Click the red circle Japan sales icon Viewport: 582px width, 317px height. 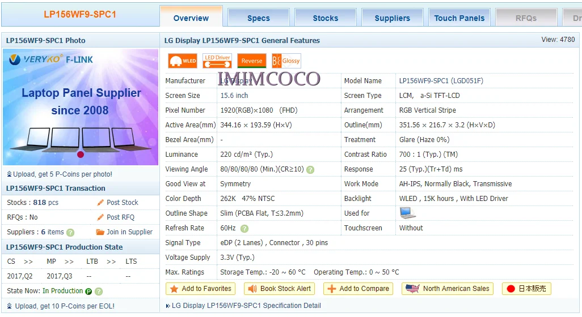[511, 289]
